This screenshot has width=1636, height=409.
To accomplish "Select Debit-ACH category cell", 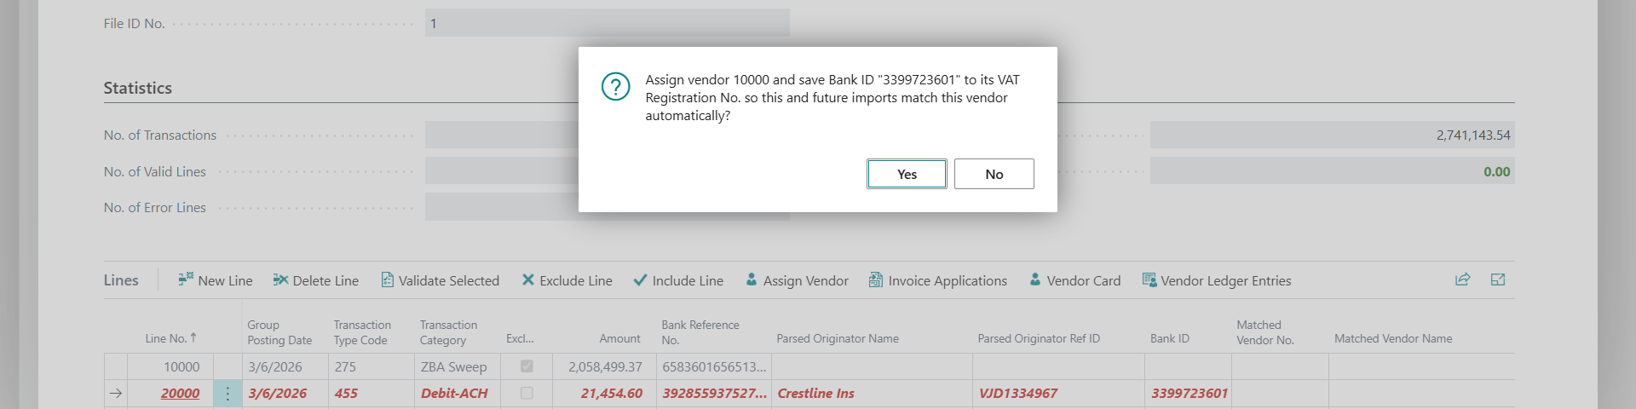I will pyautogui.click(x=458, y=393).
